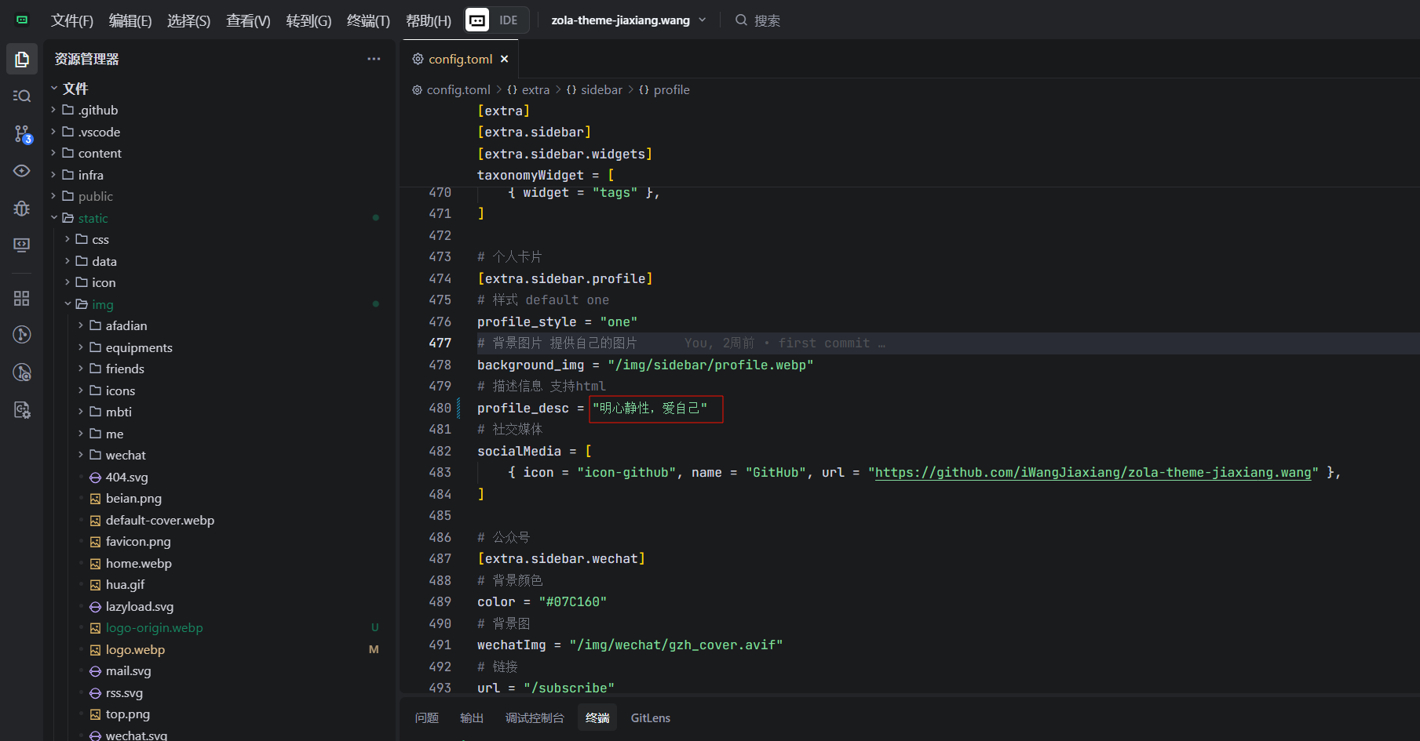Open the debug bug icon in activity bar
The image size is (1420, 741).
pos(22,208)
